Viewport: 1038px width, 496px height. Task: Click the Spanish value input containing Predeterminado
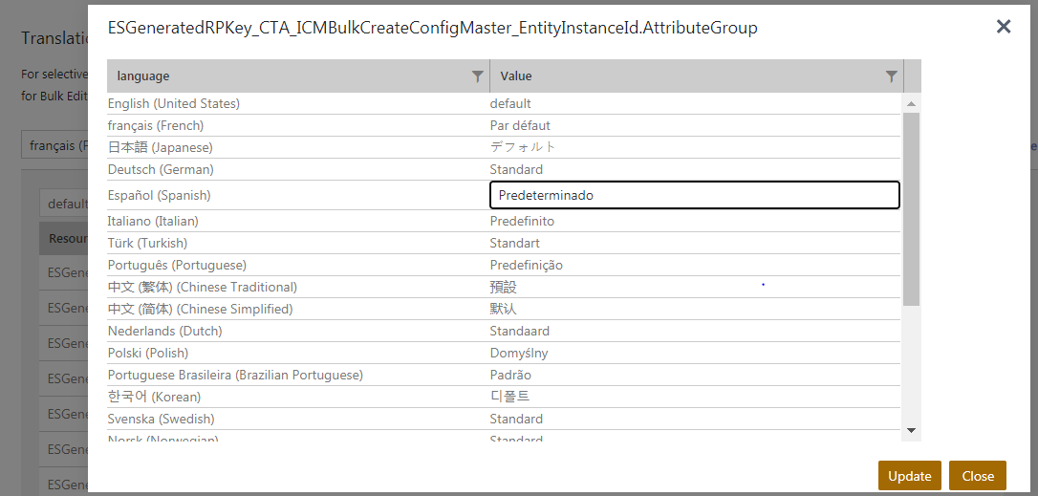[694, 195]
